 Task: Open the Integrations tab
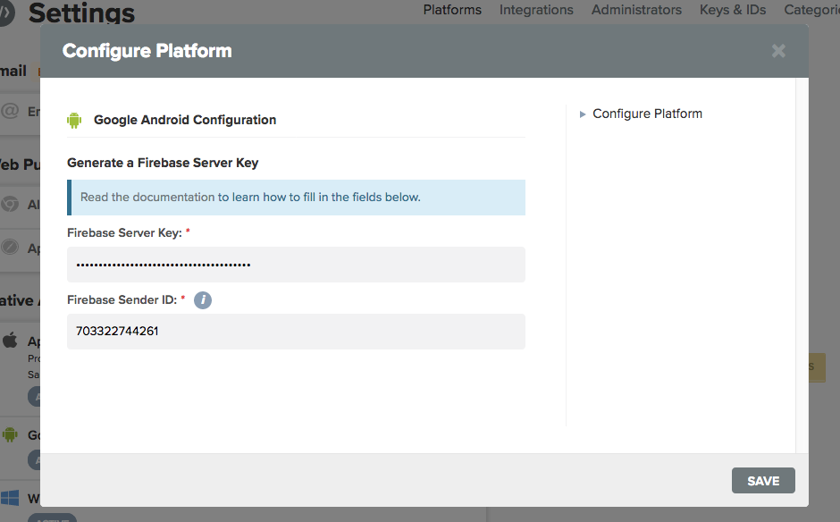click(536, 10)
